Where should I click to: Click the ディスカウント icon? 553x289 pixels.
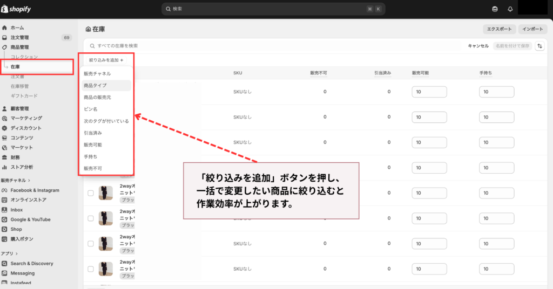4,128
